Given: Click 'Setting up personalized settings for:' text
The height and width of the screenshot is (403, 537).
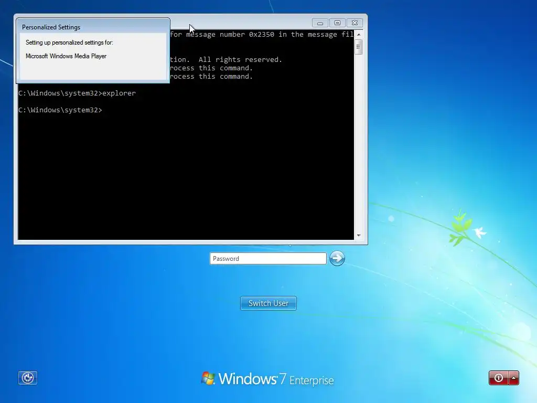Looking at the screenshot, I should [x=69, y=43].
